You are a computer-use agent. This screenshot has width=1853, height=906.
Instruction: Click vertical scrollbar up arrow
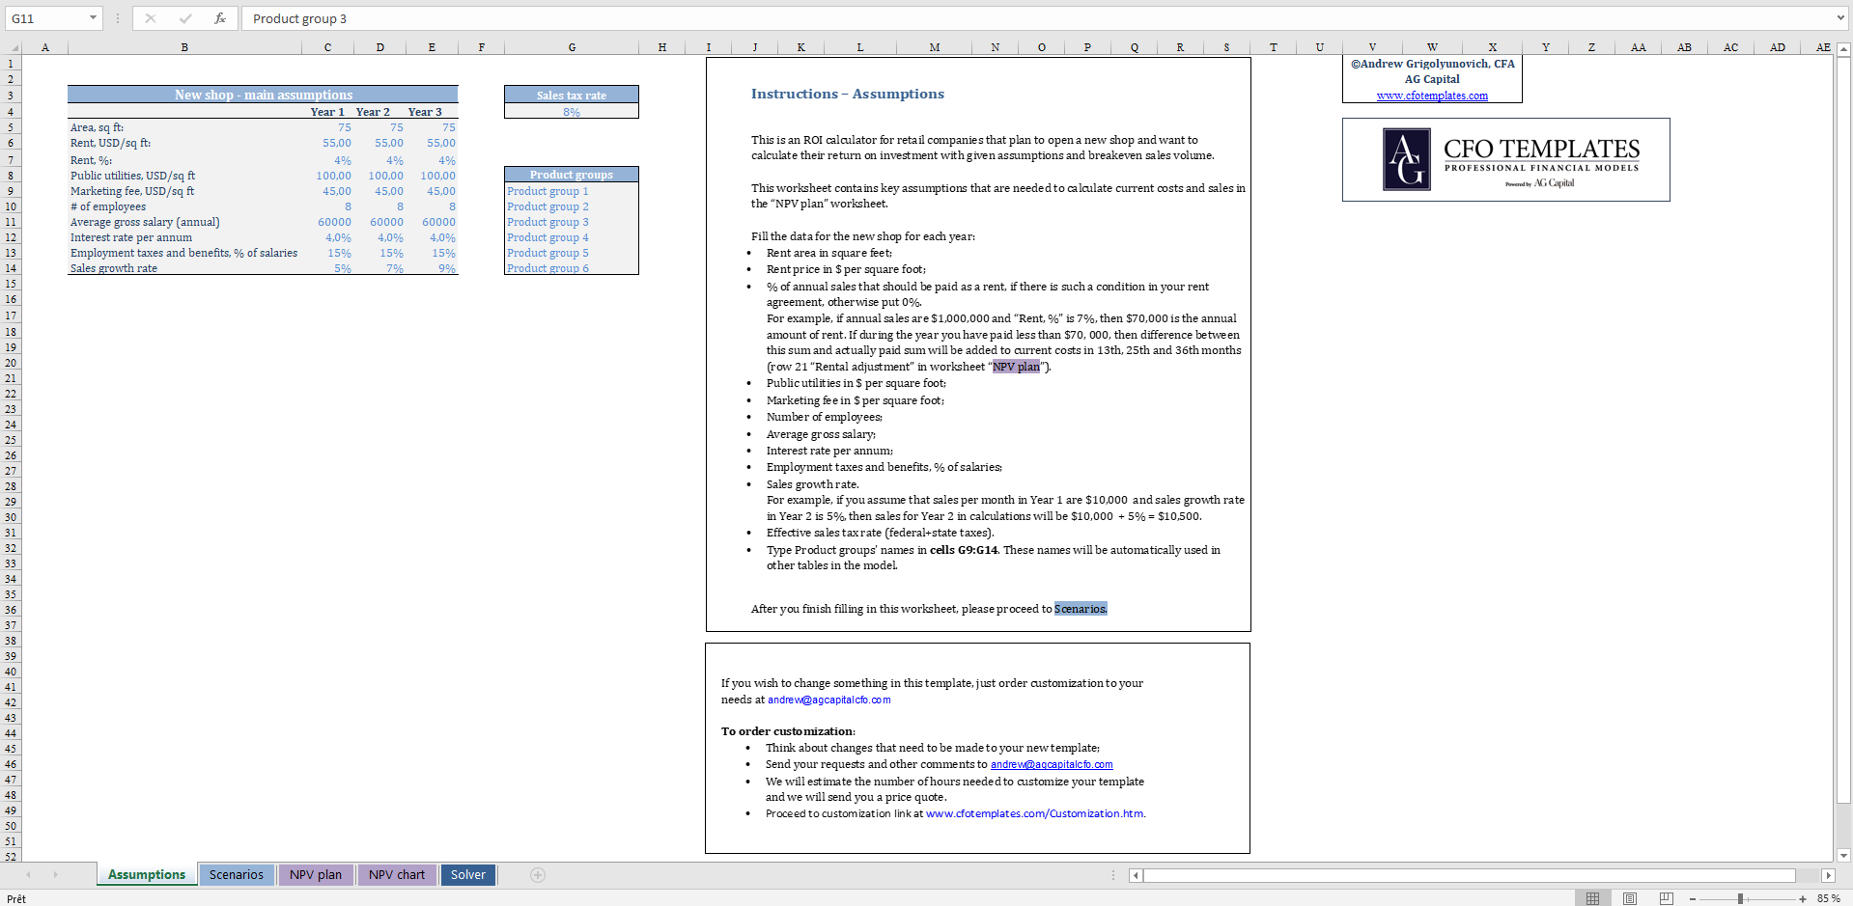(x=1843, y=48)
